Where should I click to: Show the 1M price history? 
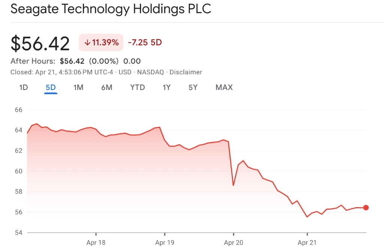tap(78, 87)
